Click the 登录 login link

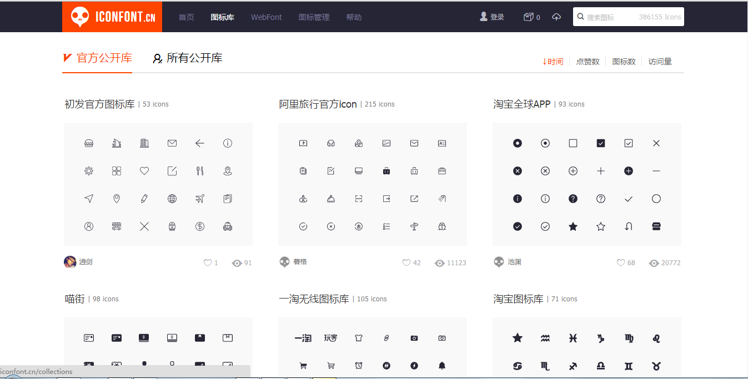493,17
